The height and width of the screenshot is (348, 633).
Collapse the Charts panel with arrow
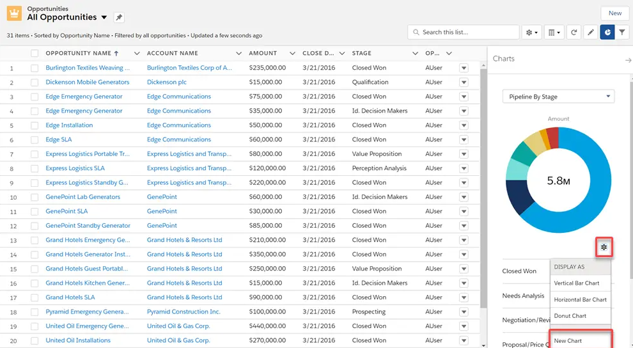[x=628, y=59]
